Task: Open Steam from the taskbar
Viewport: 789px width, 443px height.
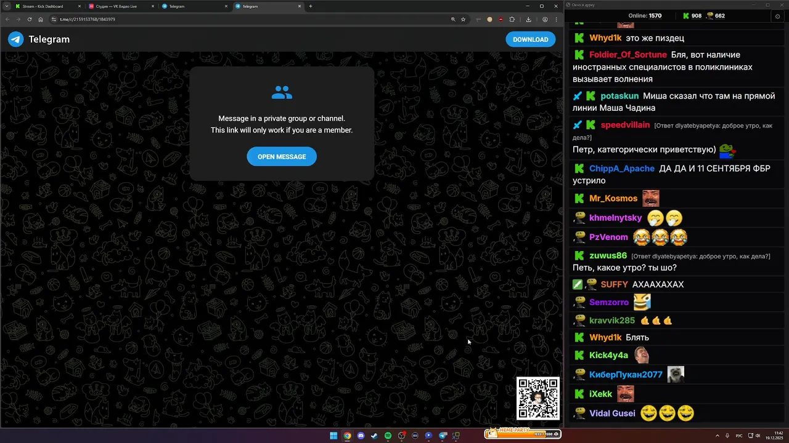Action: (374, 436)
